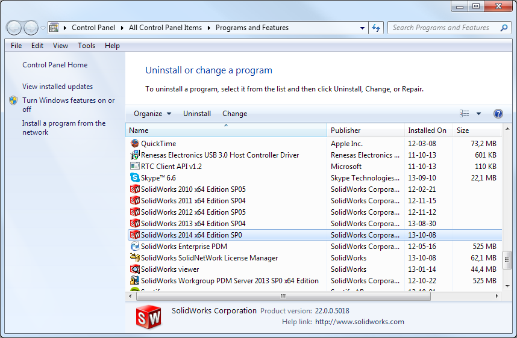Viewport: 517px width, 338px height.
Task: Select the Apple Inc. publisher cell
Action: coord(346,144)
